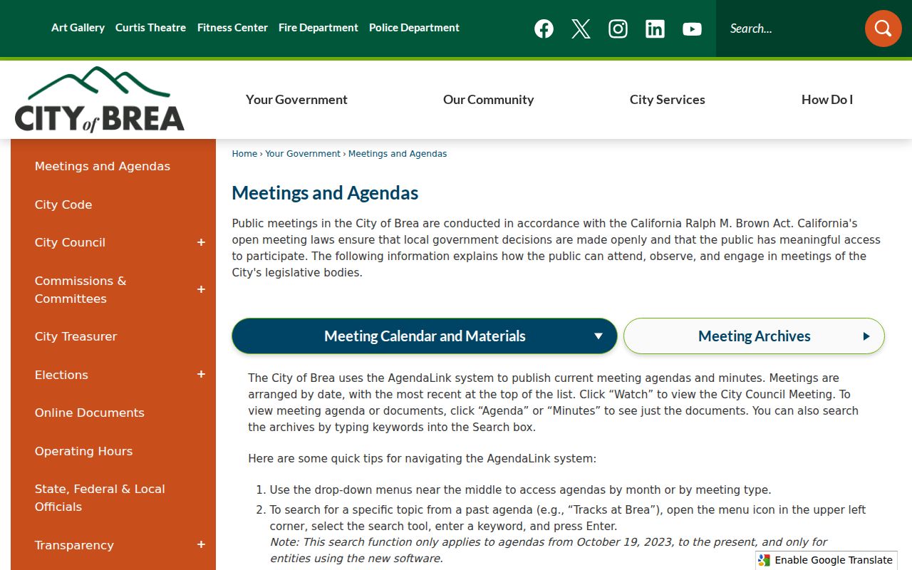Image resolution: width=912 pixels, height=570 pixels.
Task: Expand the Meeting Archives section
Action: (754, 336)
